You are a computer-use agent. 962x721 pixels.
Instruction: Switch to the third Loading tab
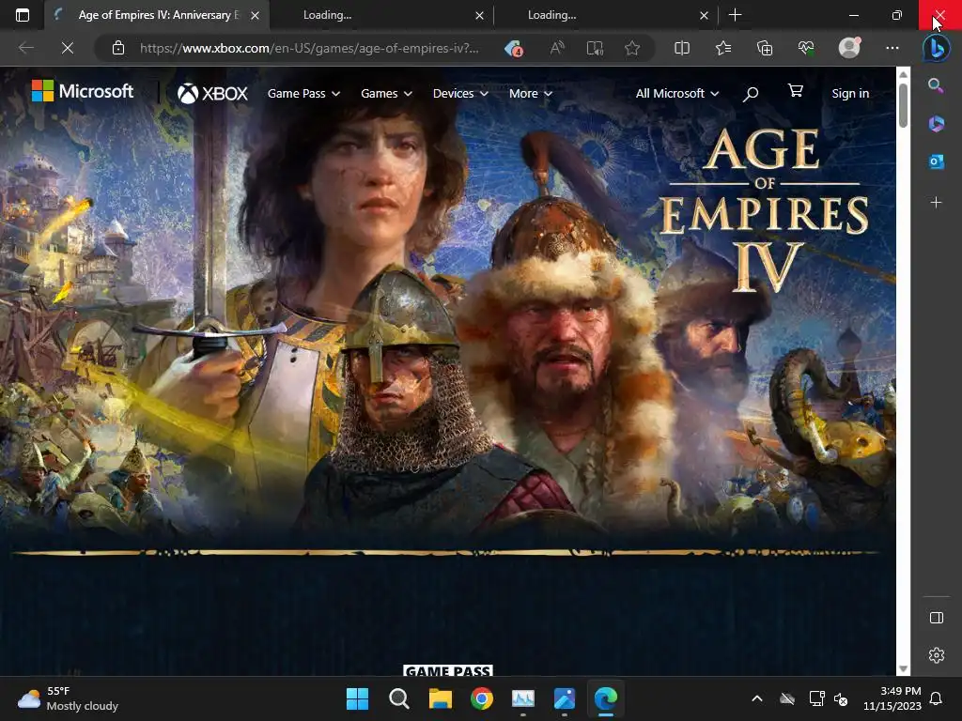point(606,15)
